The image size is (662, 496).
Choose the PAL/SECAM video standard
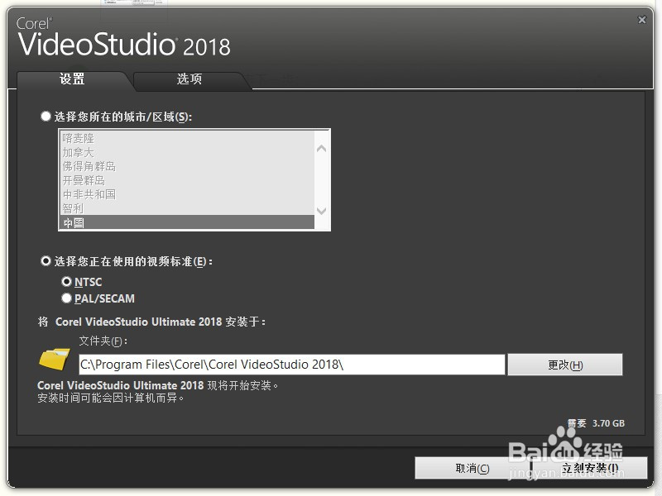66,298
